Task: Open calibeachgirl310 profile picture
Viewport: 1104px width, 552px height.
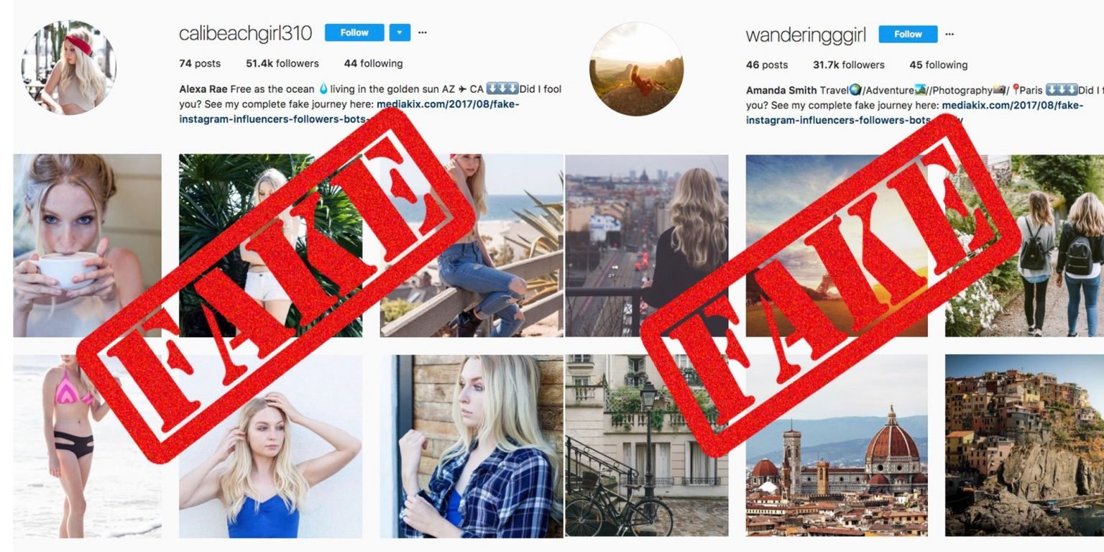Action: (x=68, y=68)
